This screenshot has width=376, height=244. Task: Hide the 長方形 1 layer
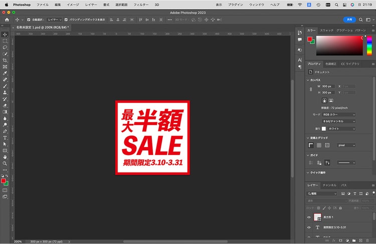coord(309,217)
